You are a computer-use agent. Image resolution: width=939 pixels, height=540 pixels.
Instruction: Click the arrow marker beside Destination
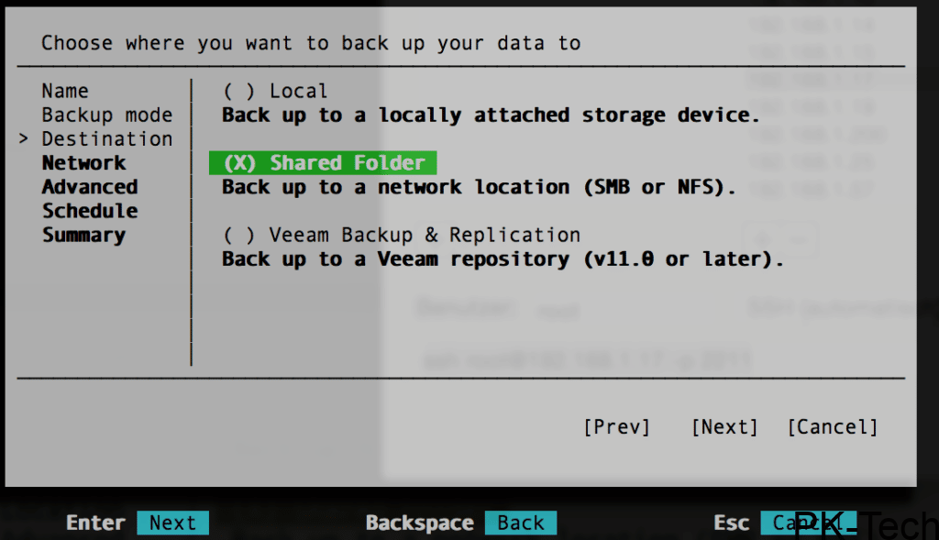24,139
